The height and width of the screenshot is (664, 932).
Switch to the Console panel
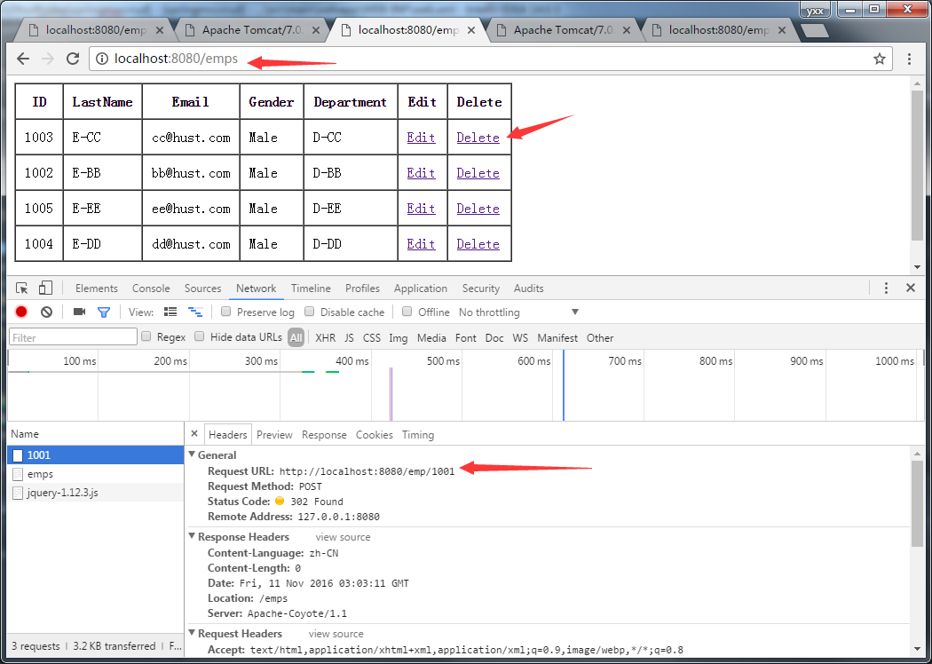tap(150, 288)
